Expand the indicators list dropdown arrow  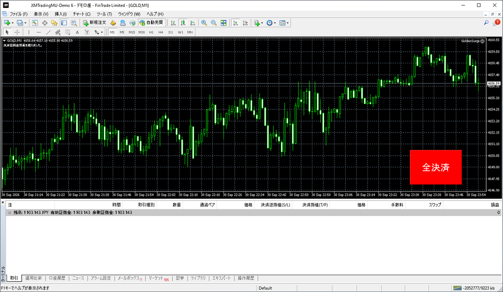click(262, 23)
